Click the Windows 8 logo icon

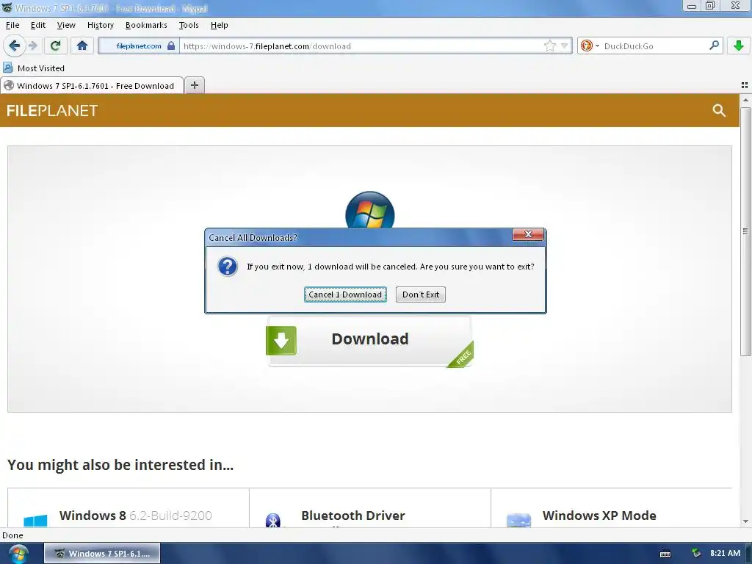click(35, 521)
